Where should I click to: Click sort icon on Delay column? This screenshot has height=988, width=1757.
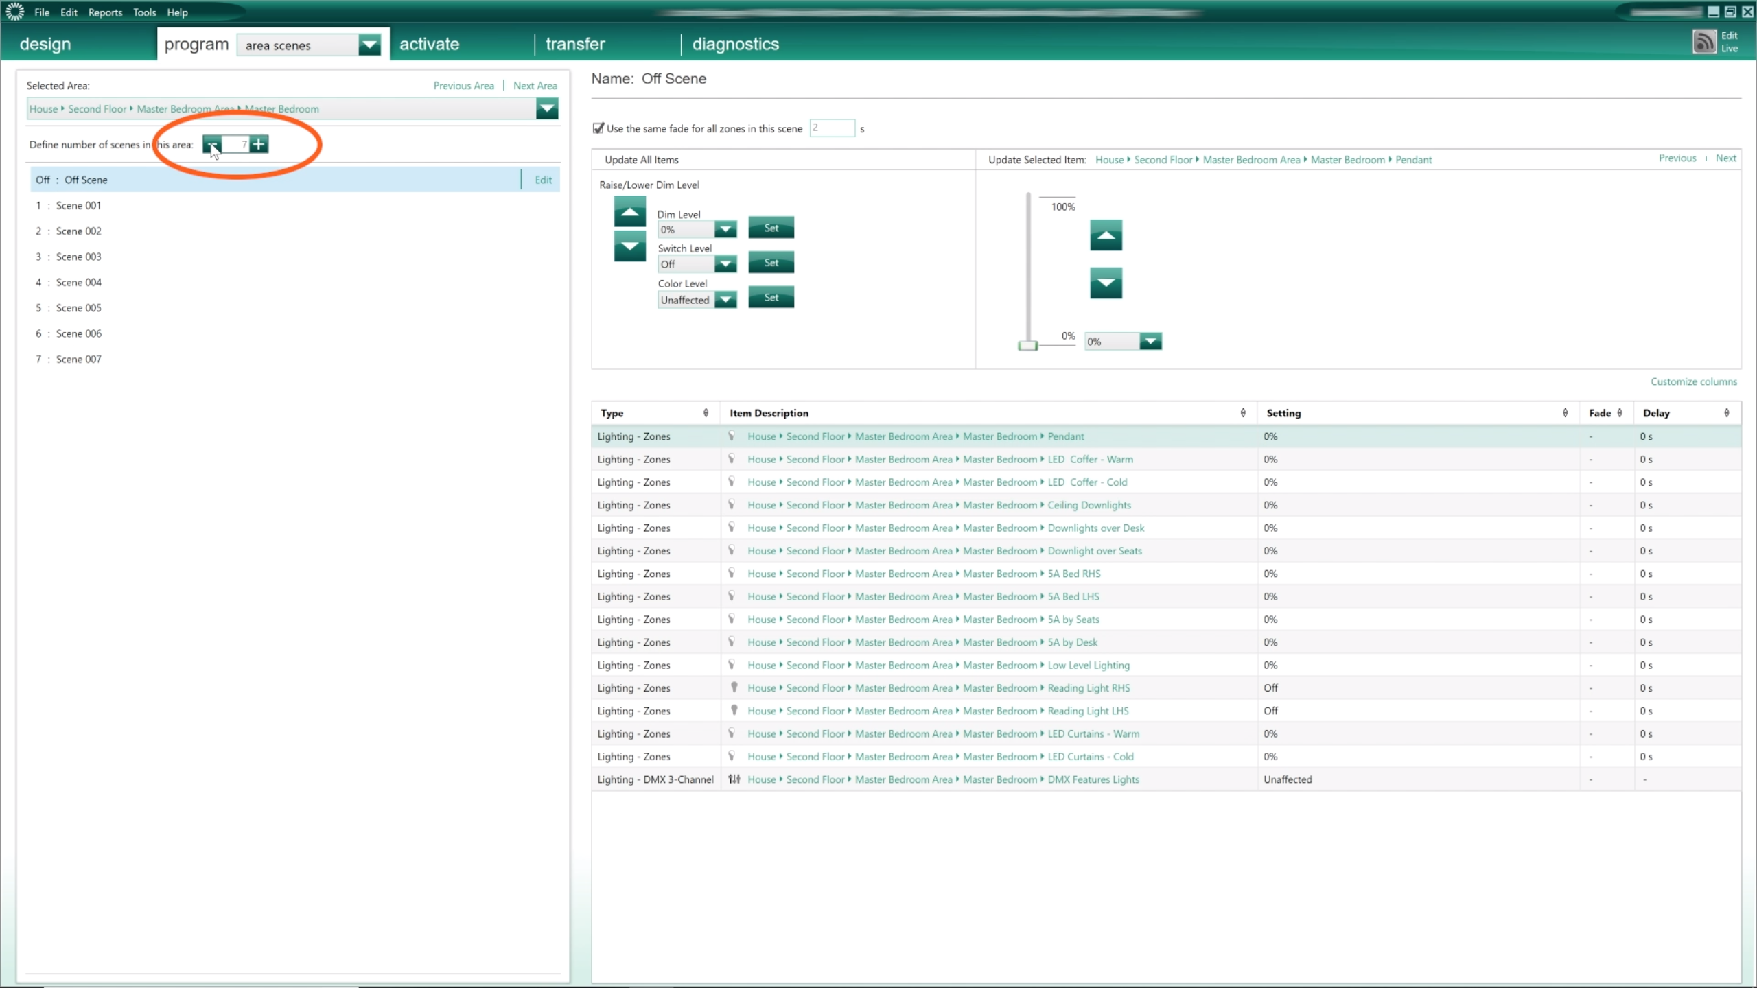point(1727,413)
